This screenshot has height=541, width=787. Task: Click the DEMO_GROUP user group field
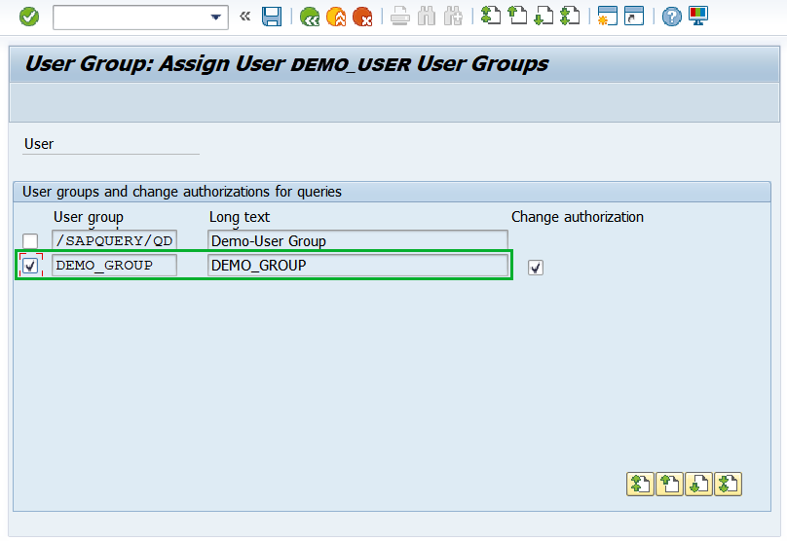pos(114,265)
